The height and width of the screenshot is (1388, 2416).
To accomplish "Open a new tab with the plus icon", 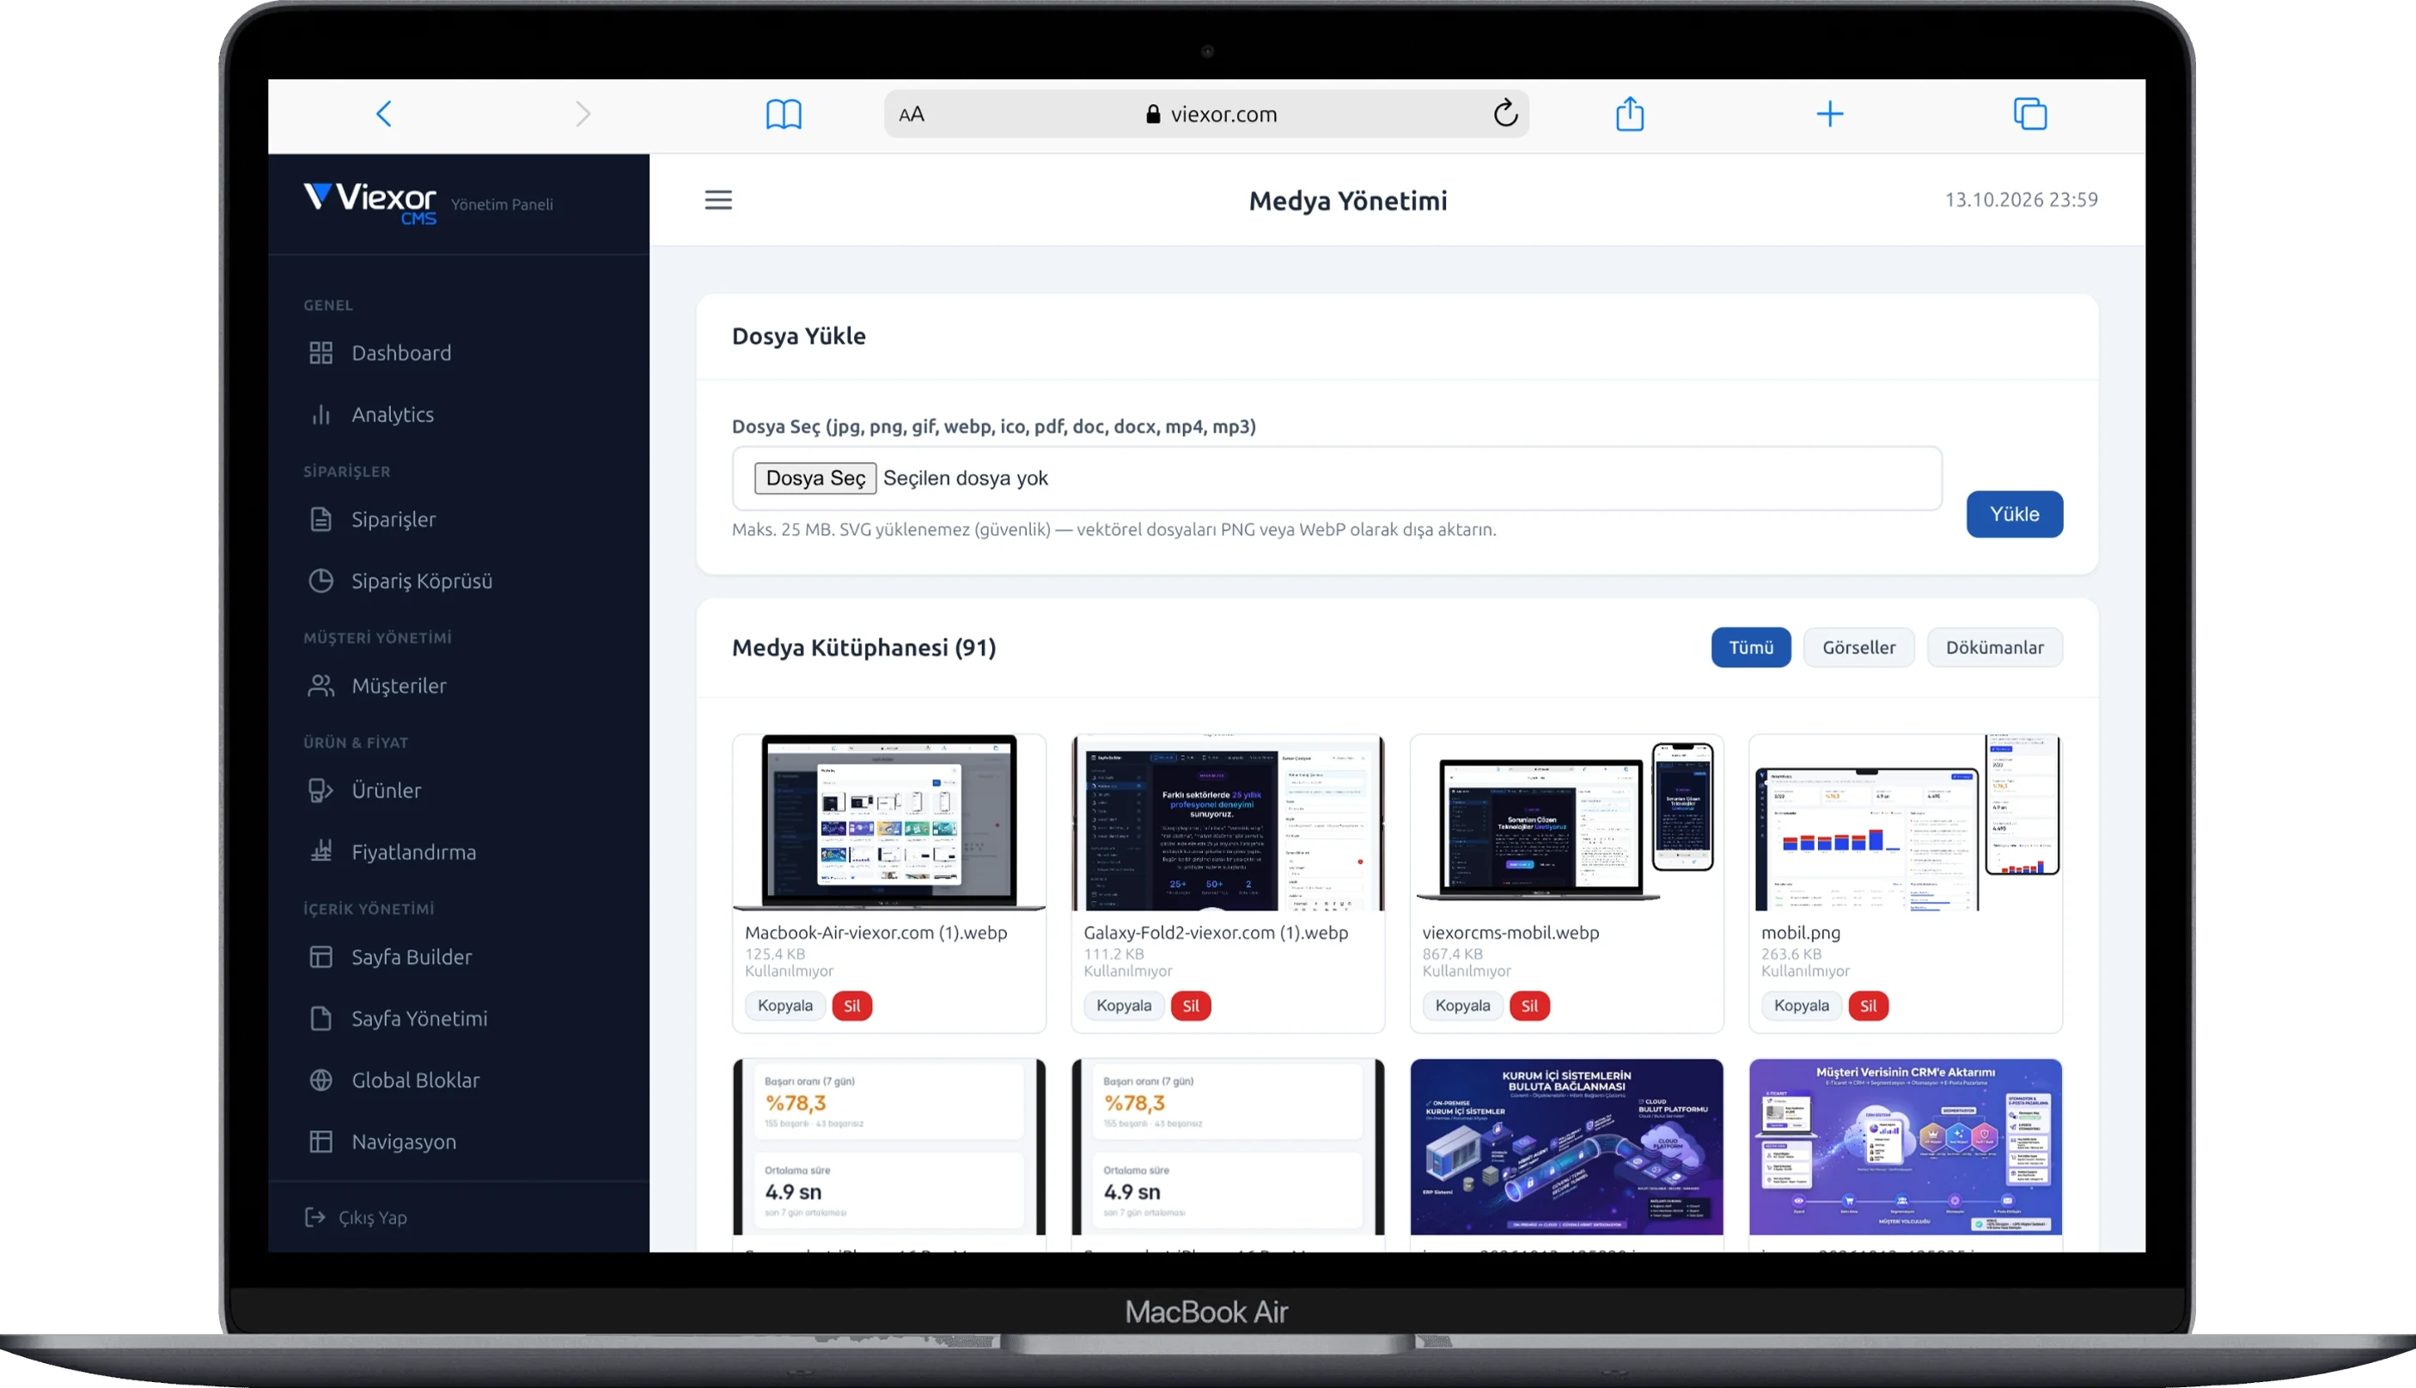I will click(x=1830, y=114).
